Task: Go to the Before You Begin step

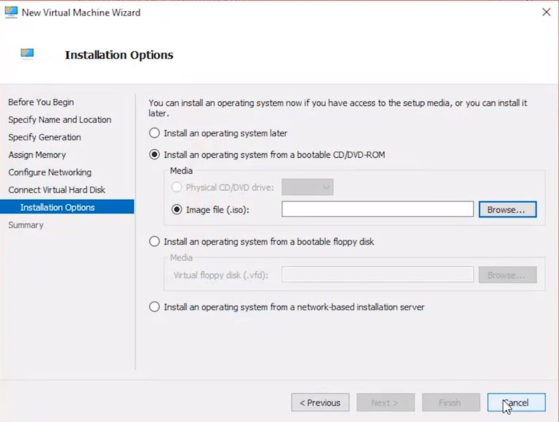Action: (41, 102)
